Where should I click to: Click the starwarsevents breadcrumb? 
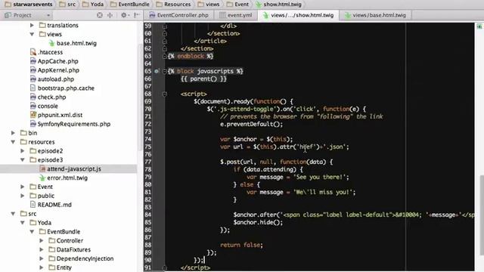point(29,5)
